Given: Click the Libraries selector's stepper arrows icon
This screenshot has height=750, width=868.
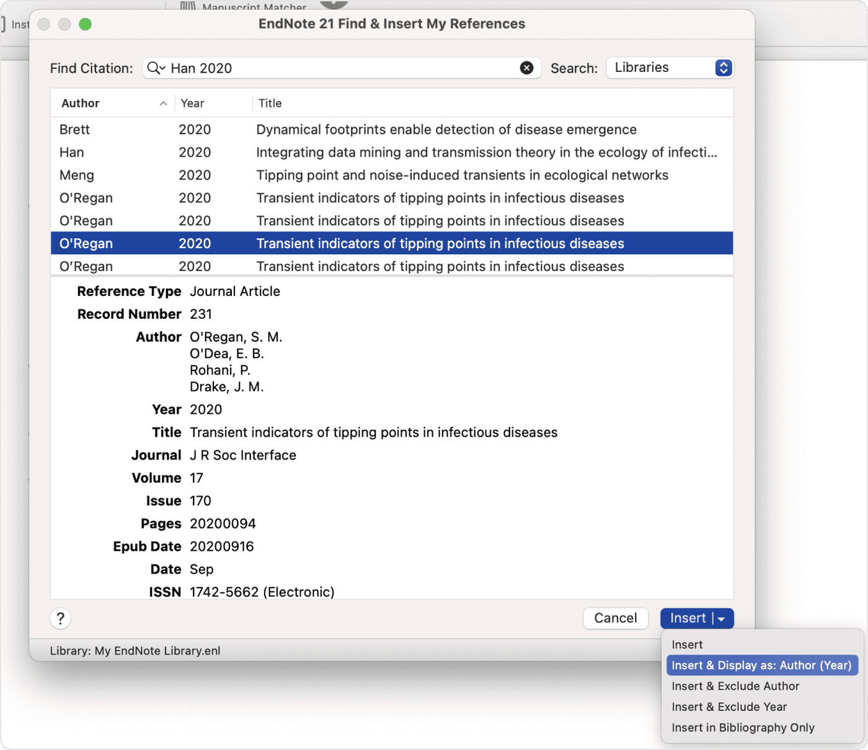Looking at the screenshot, I should pyautogui.click(x=722, y=68).
